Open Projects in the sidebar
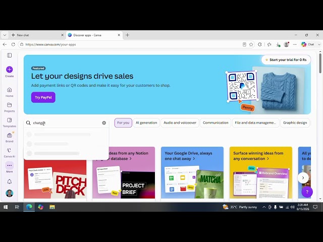This screenshot has width=323, height=242. click(10, 107)
